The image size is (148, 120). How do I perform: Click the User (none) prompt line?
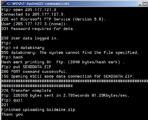(x=35, y=24)
